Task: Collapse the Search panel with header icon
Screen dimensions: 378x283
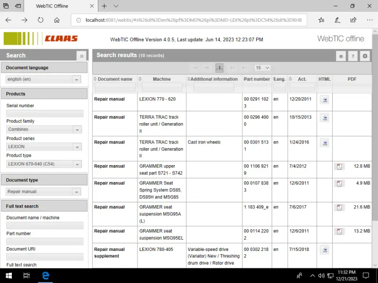Action: point(81,56)
